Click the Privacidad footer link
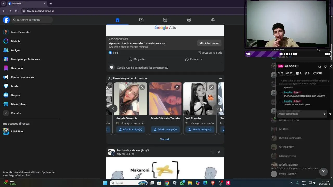The width and height of the screenshot is (333, 187). (8, 172)
